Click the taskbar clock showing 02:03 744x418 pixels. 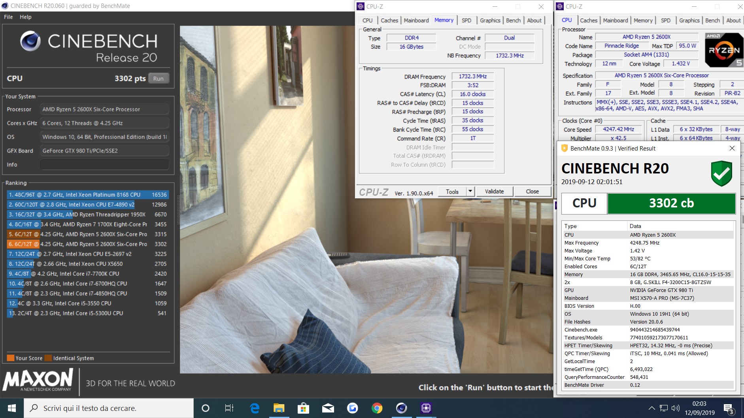coord(699,408)
